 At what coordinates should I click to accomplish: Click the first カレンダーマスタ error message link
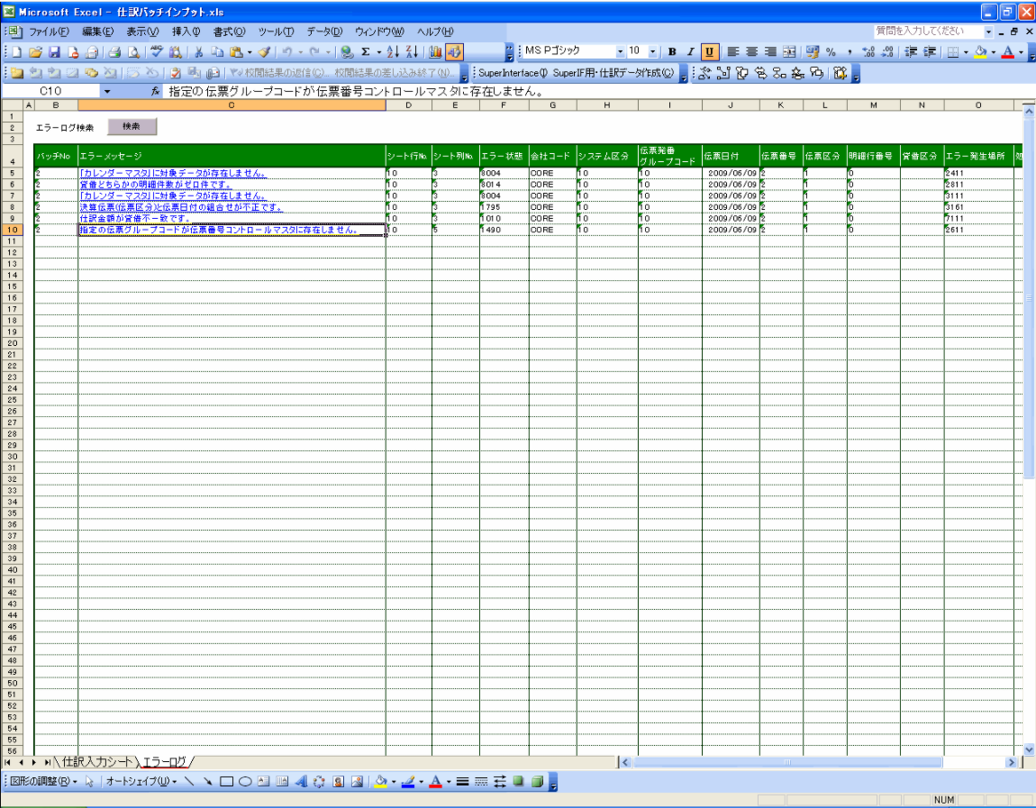pyautogui.click(x=171, y=173)
